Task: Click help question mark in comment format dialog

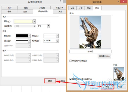Action: tap(61, 1)
